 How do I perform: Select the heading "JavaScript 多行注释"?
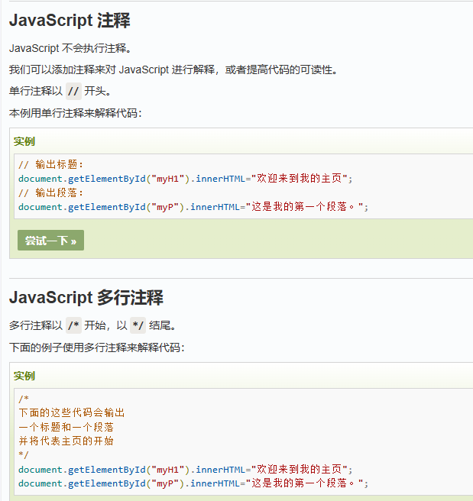[86, 298]
